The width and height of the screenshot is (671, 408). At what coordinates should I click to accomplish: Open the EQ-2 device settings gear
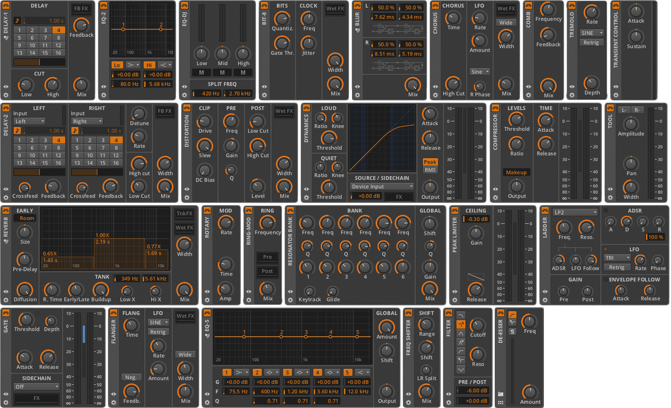coord(104,95)
